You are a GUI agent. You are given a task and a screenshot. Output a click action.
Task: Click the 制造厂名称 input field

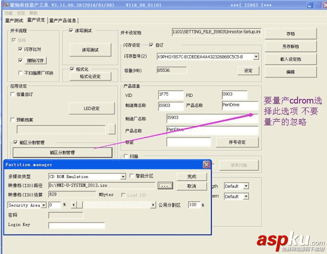212,118
